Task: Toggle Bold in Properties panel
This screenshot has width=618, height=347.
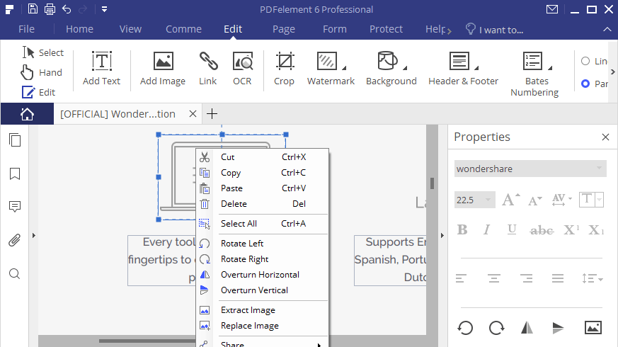Action: click(x=462, y=229)
